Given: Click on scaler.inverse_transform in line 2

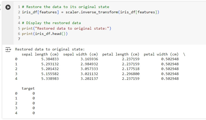Looking at the screenshot, I should 92,12.
